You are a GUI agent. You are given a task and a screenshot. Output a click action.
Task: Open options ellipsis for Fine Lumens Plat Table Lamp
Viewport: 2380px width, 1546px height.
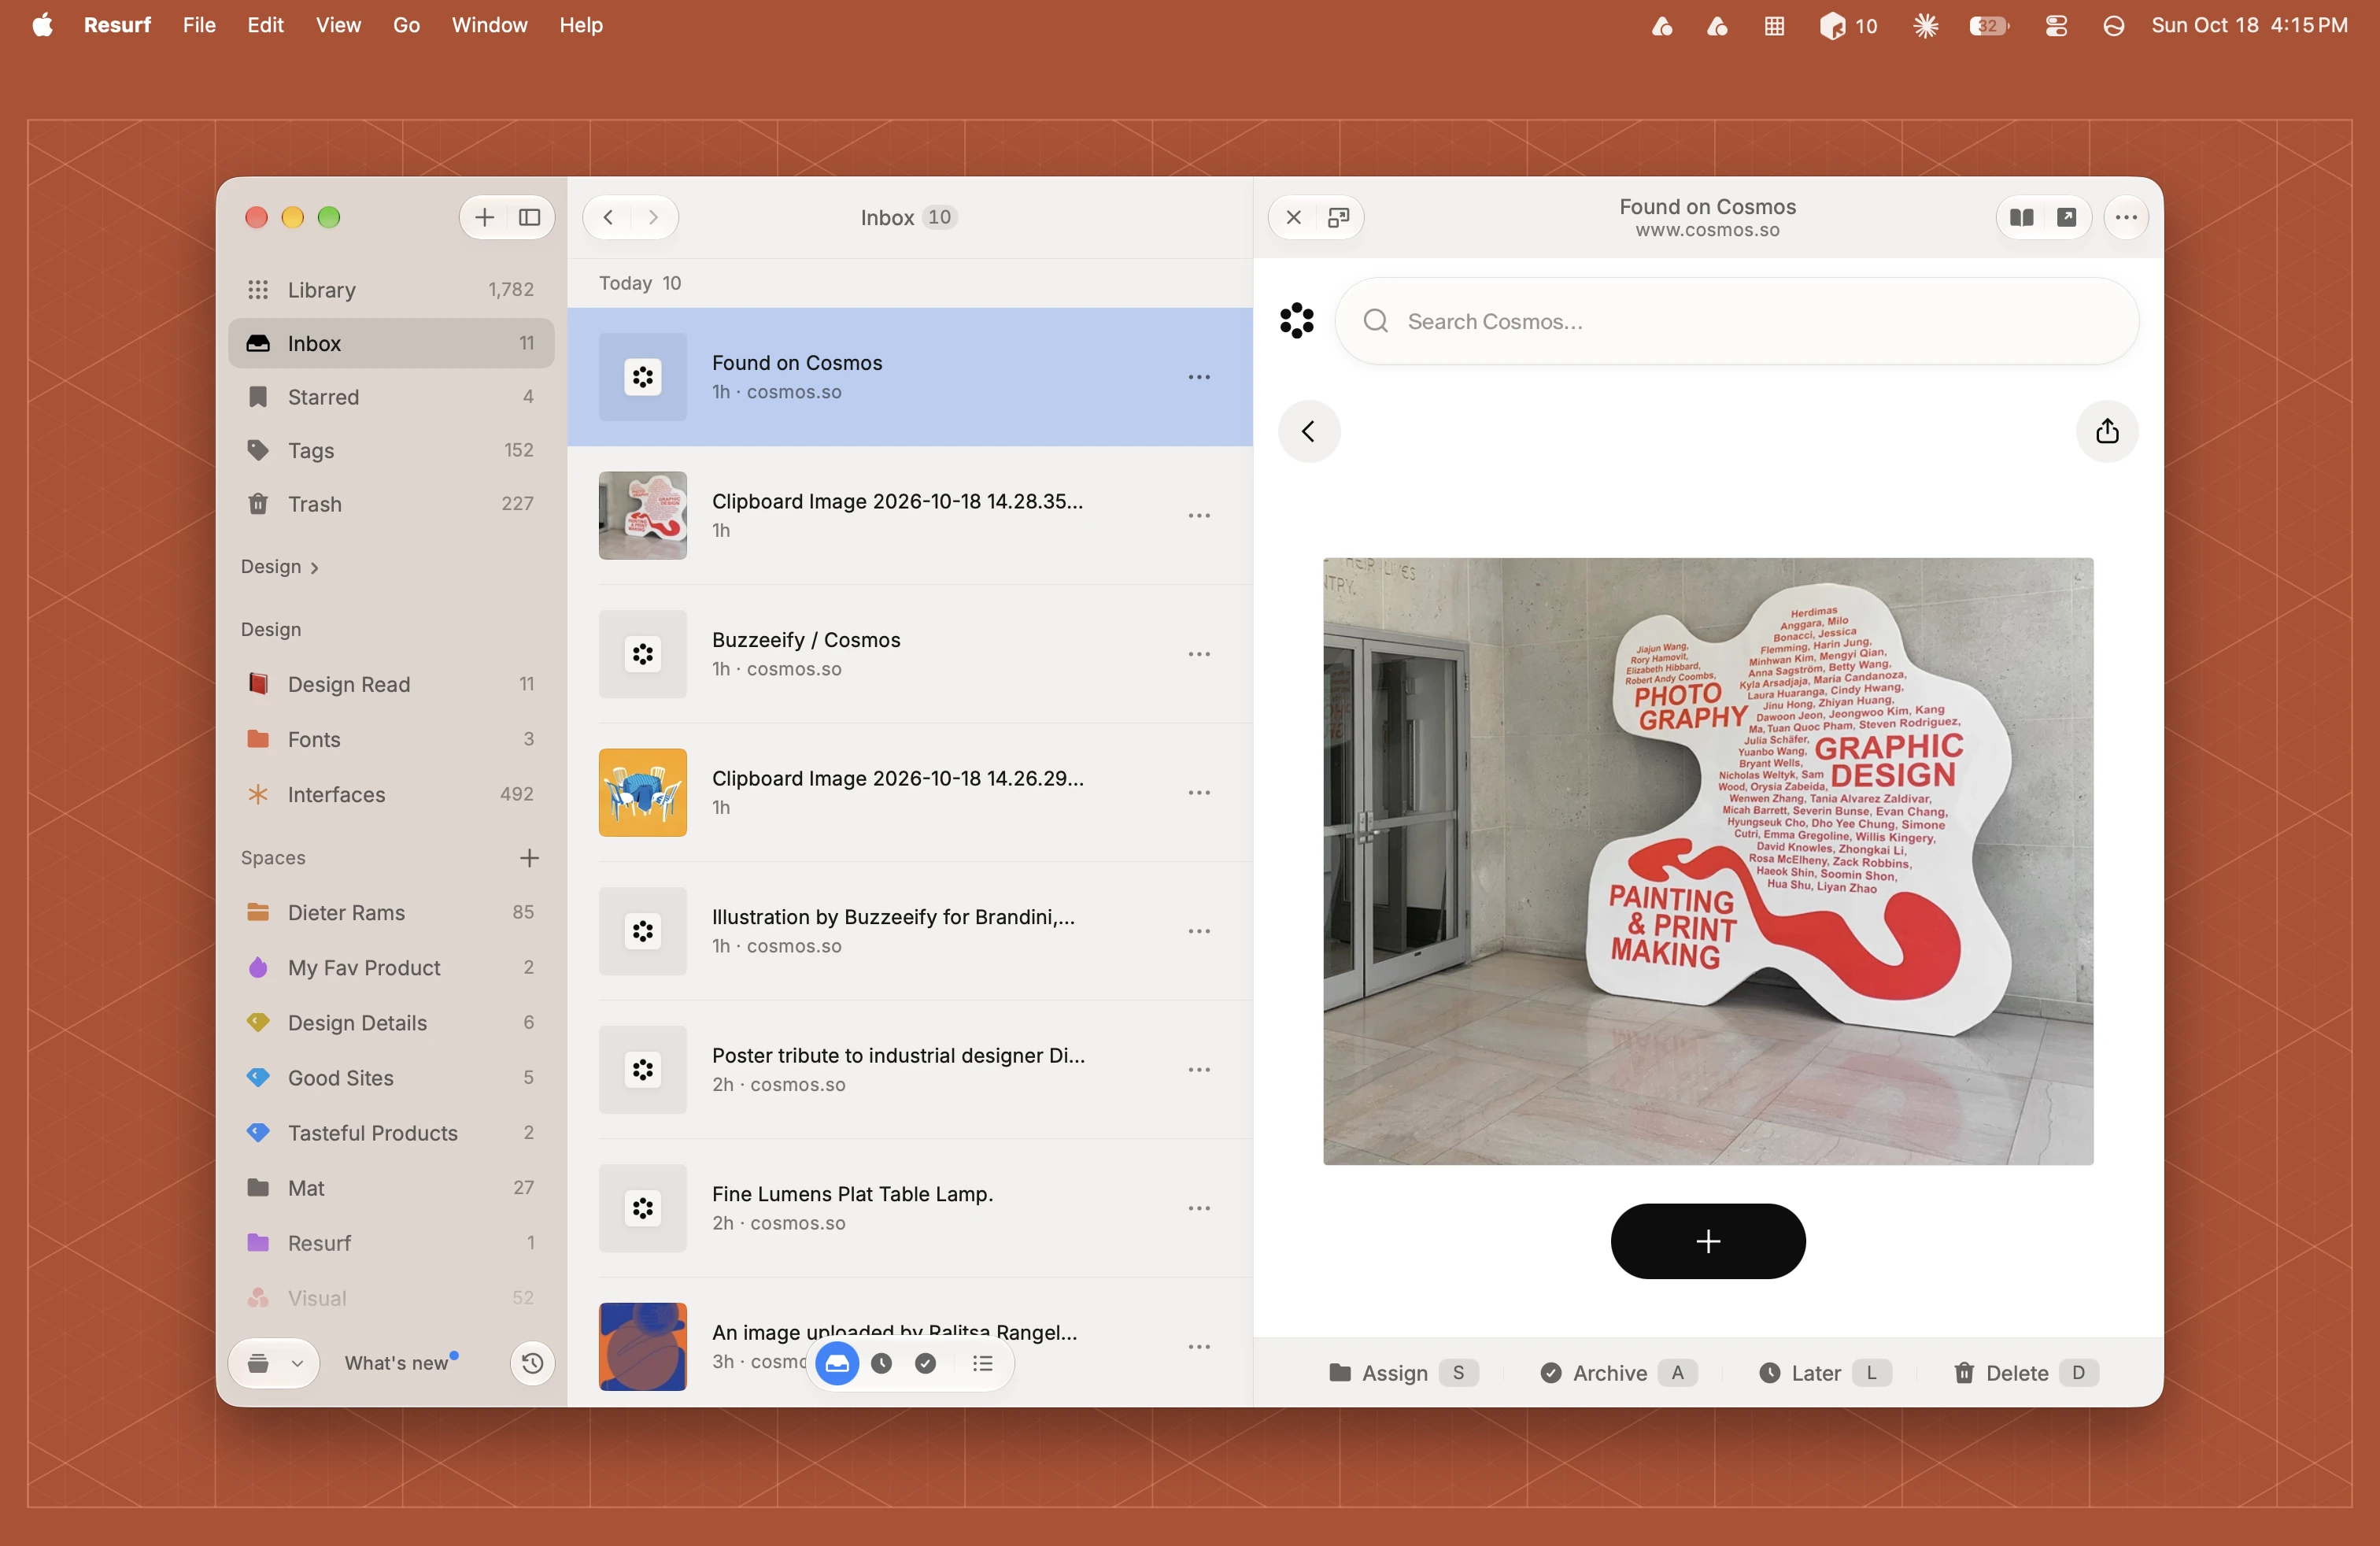[x=1198, y=1208]
